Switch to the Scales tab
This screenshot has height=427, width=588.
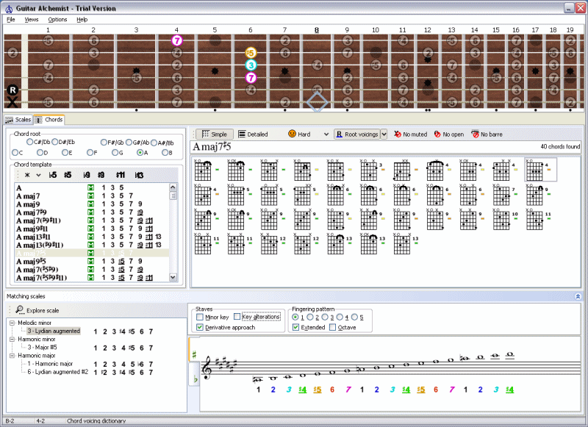(18, 119)
